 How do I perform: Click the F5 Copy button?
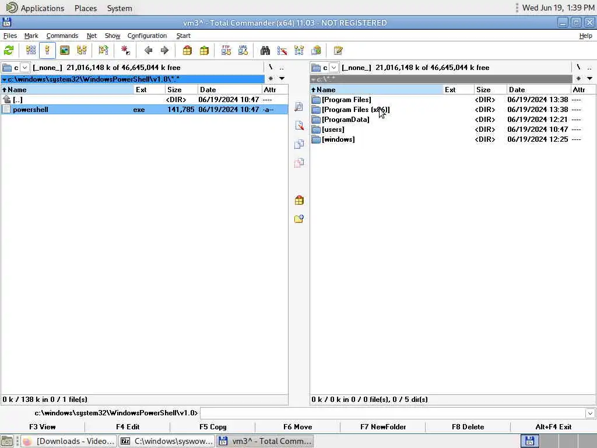[x=213, y=426]
